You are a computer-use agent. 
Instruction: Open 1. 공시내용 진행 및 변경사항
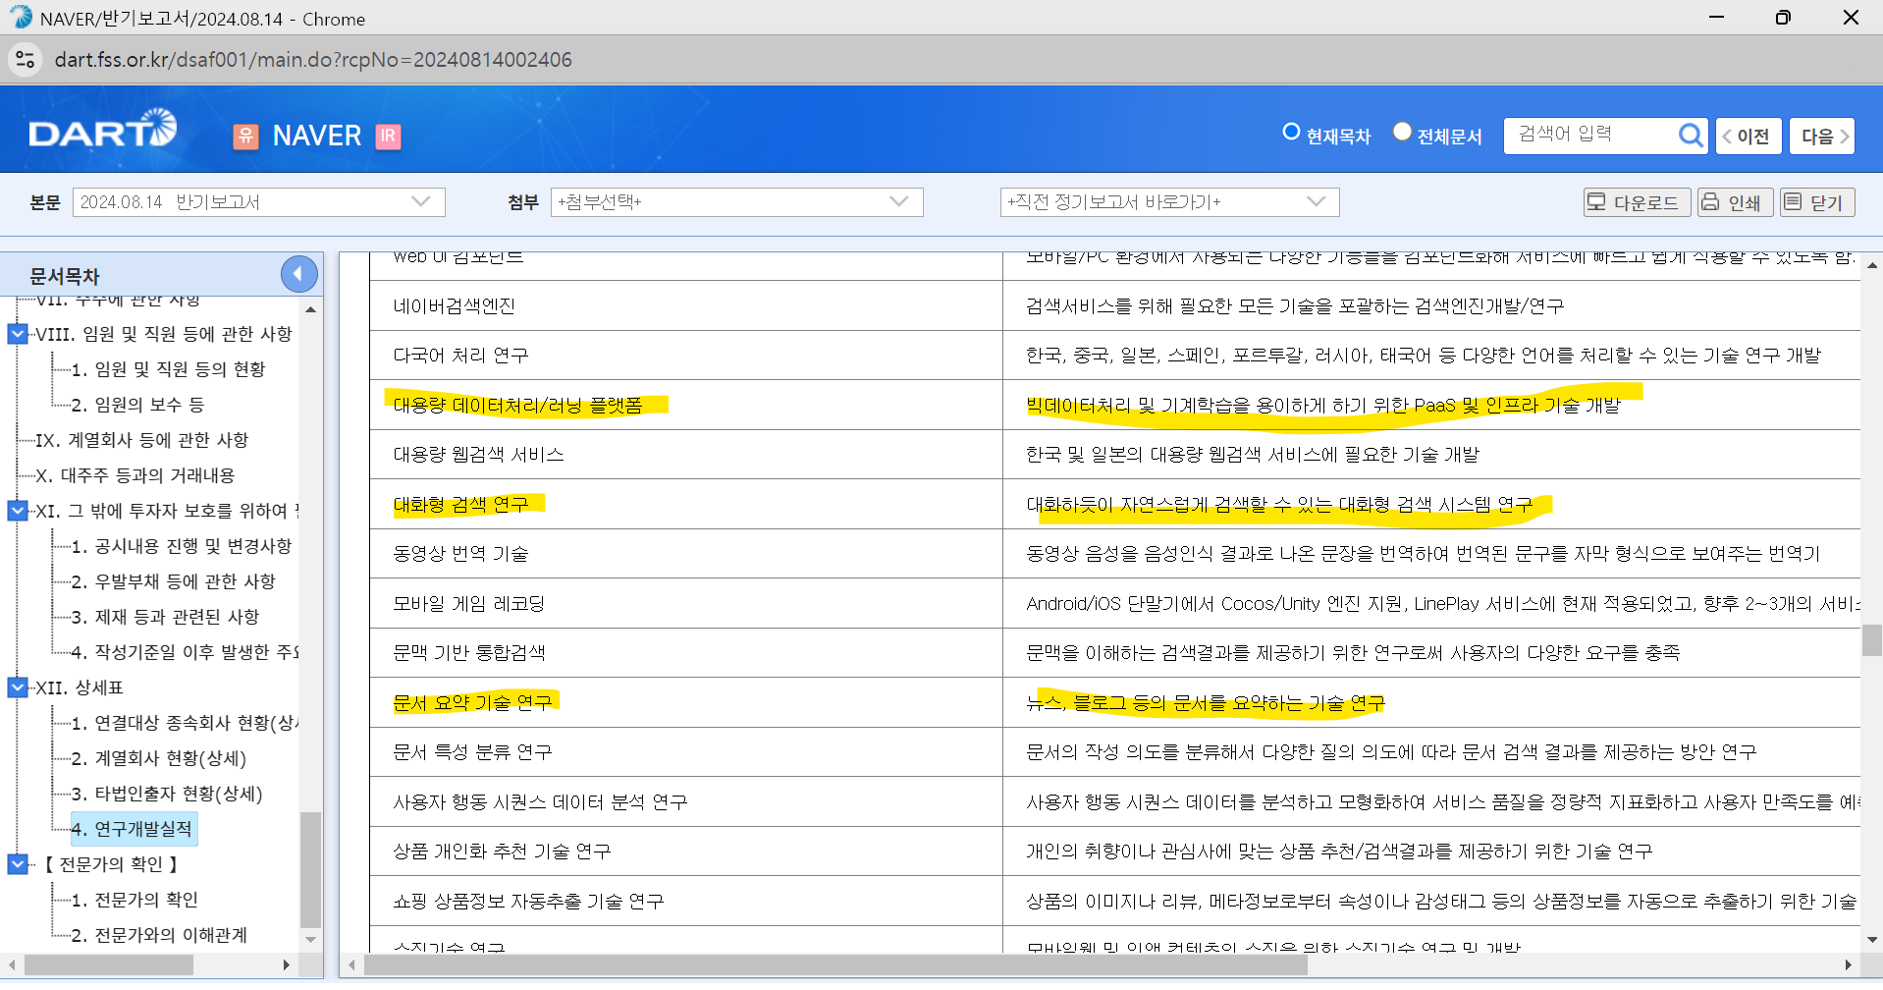(182, 546)
